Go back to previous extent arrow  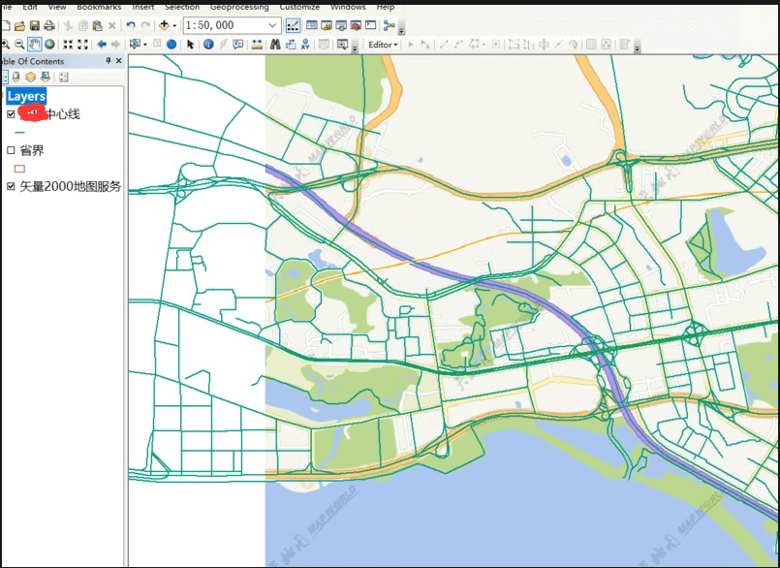[x=102, y=45]
